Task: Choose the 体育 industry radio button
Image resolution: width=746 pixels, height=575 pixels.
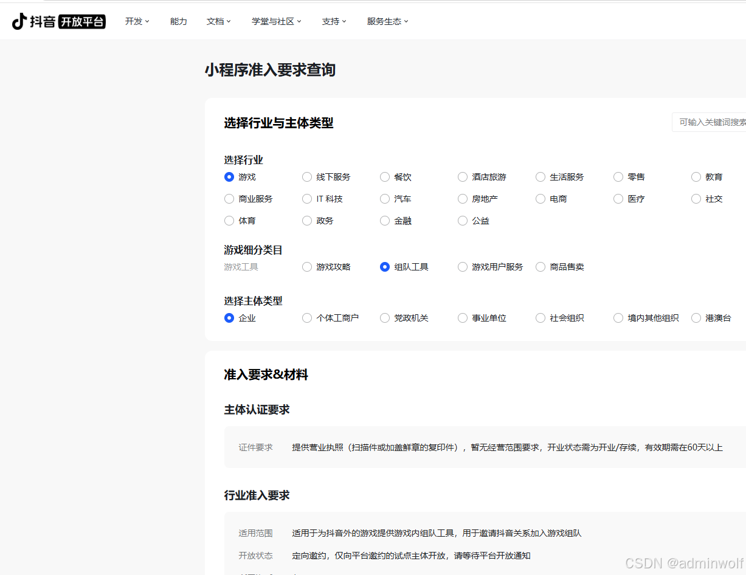Action: pyautogui.click(x=229, y=221)
